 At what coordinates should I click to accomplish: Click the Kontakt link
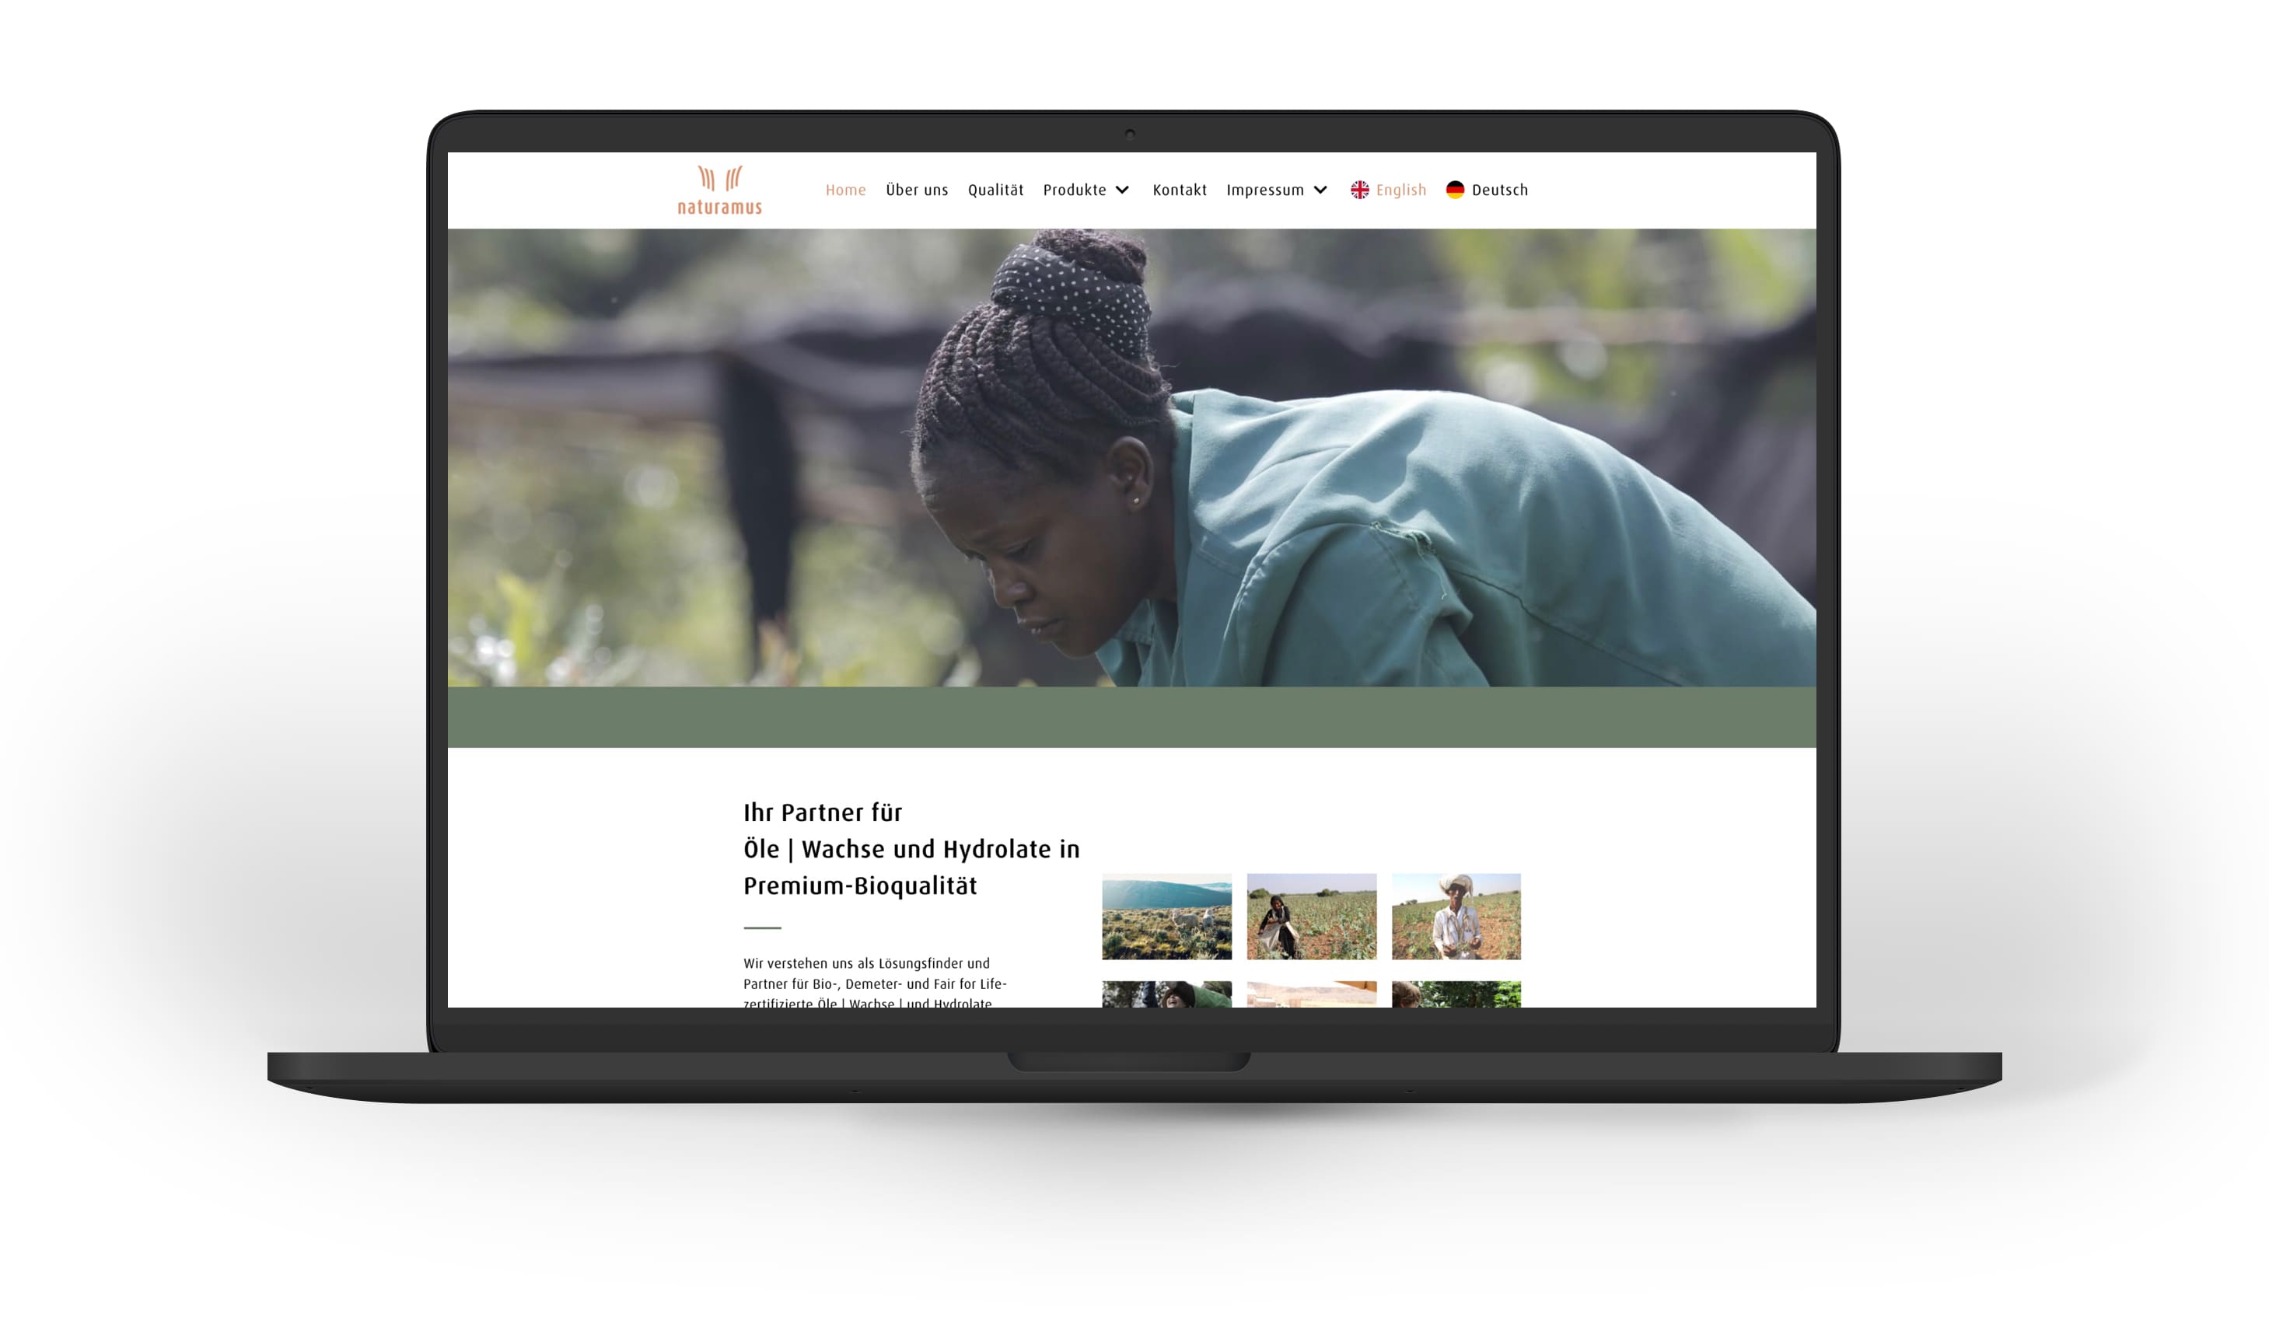(1179, 190)
